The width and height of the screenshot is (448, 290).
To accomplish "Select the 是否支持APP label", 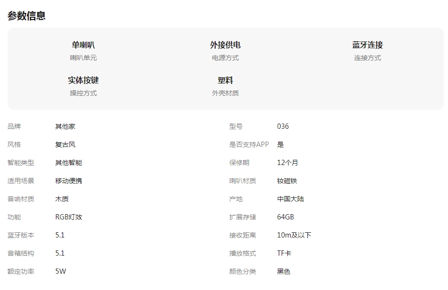I will coord(249,145).
